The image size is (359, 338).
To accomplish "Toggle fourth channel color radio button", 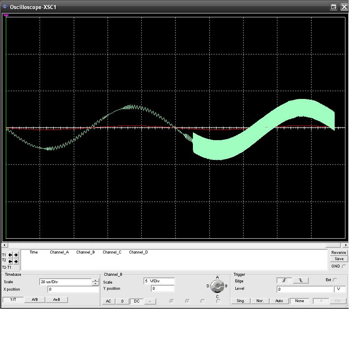I will pyautogui.click(x=218, y=301).
